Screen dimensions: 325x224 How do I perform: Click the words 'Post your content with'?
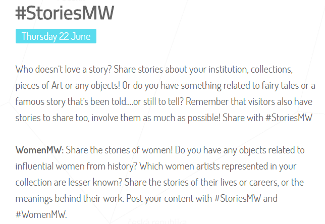tap(169, 198)
